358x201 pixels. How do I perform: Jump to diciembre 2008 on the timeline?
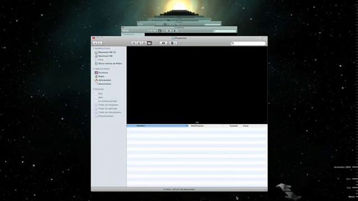point(342,167)
